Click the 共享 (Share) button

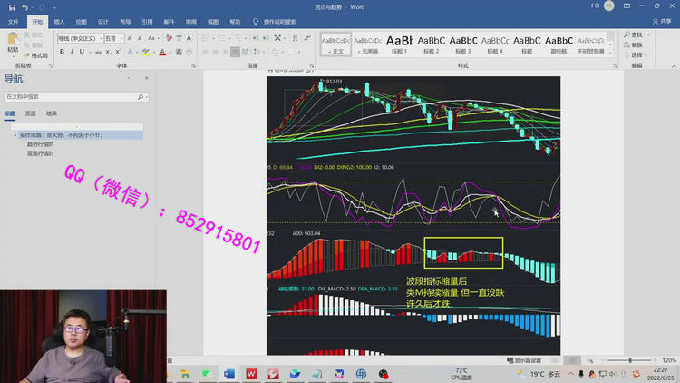(x=662, y=21)
